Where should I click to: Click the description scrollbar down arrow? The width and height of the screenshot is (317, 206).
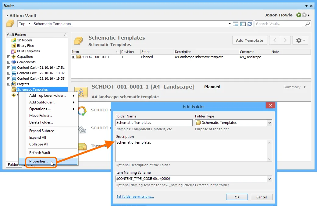(269, 159)
